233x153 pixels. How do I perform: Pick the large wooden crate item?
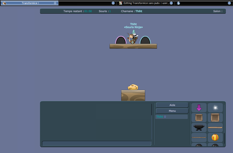(215, 117)
